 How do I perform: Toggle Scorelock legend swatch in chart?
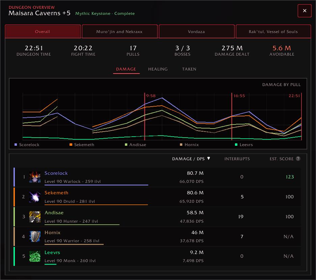click(16, 145)
